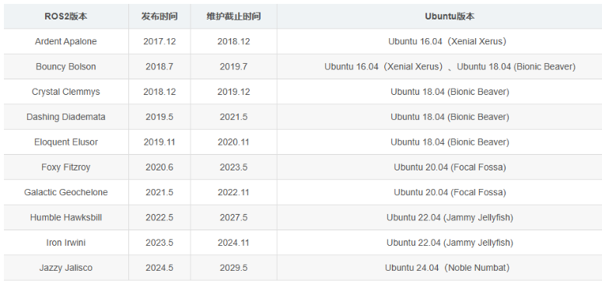
Task: Click release date 2022.5 of Humble Hawksbill
Action: coord(159,218)
